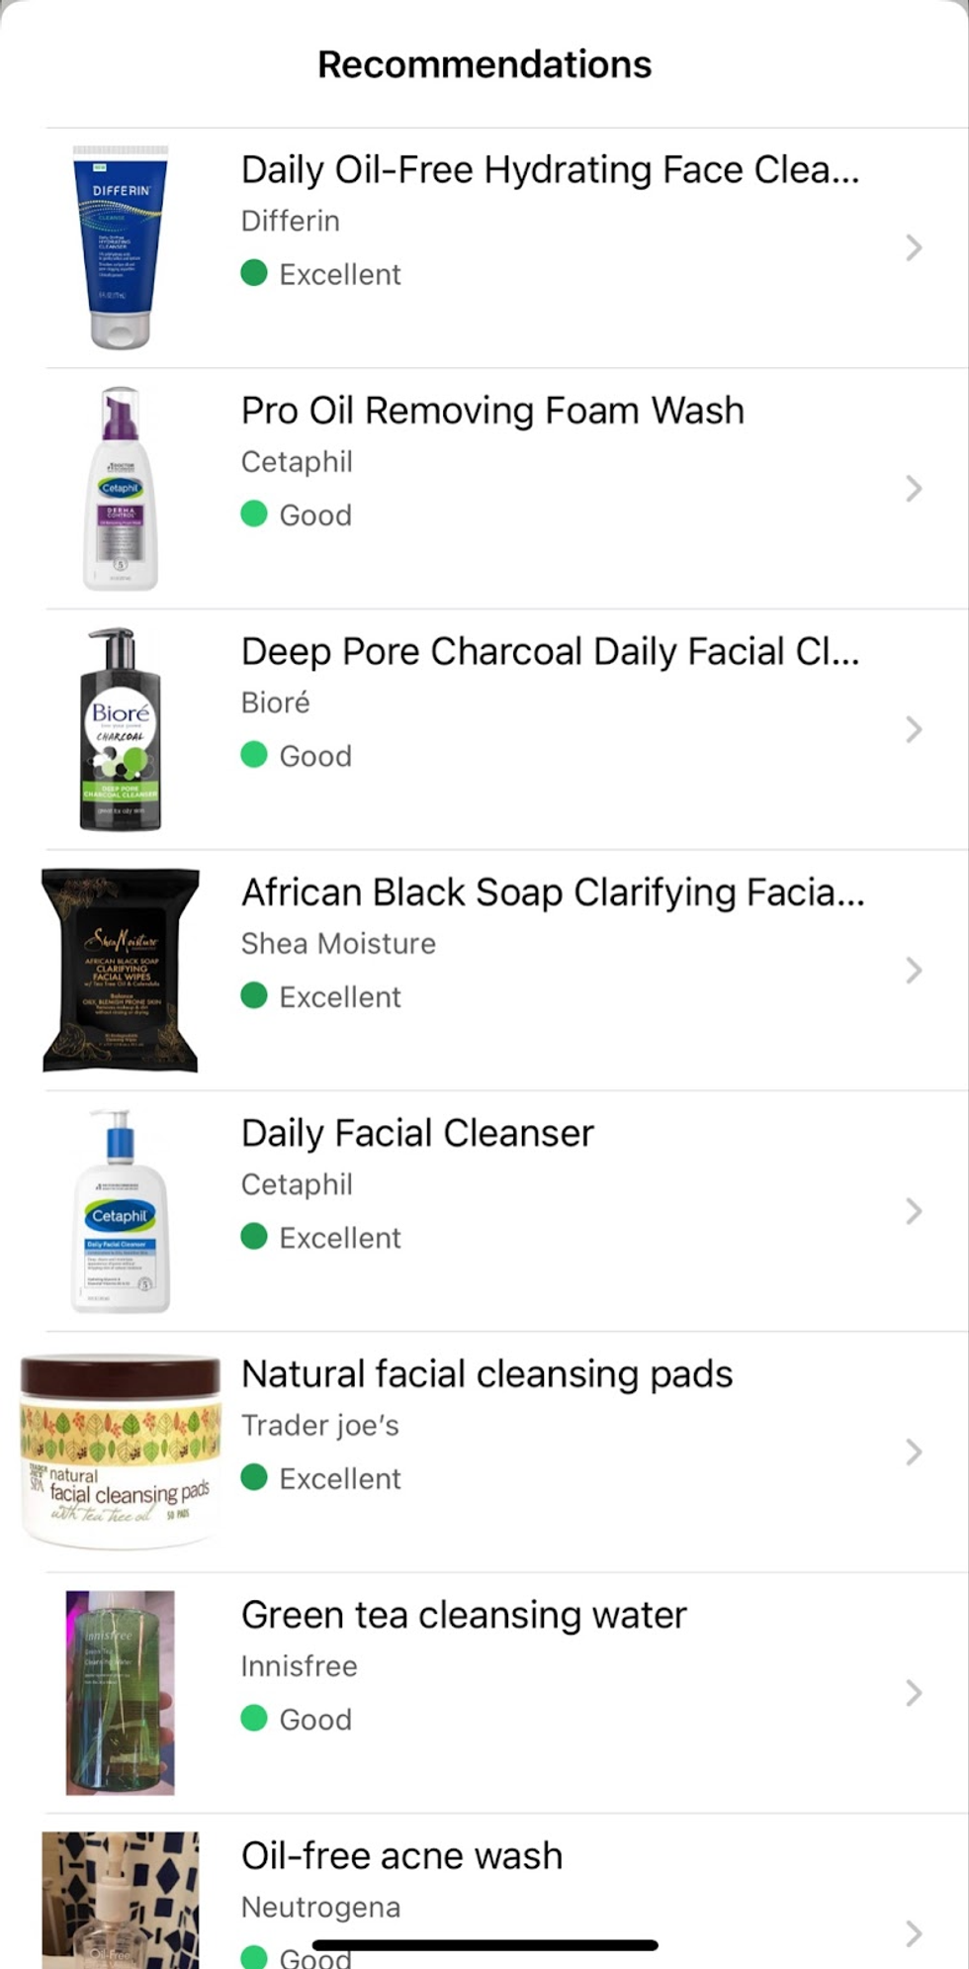Open the Trader Joe's cleansing pads image

(120, 1452)
